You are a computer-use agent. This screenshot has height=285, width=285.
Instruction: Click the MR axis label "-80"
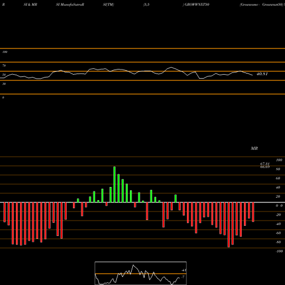[x=278, y=242]
